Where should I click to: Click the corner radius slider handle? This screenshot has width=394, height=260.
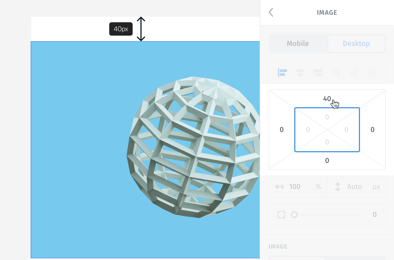(x=294, y=214)
